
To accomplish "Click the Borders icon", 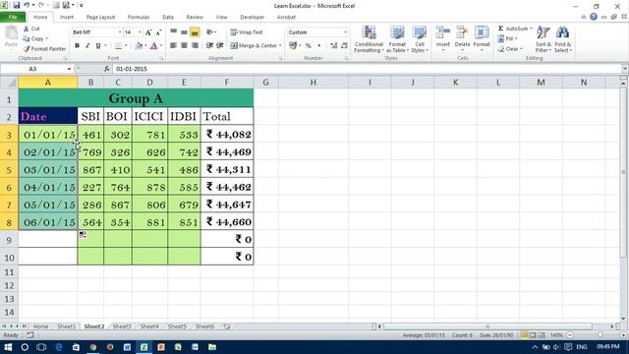I will pos(118,46).
